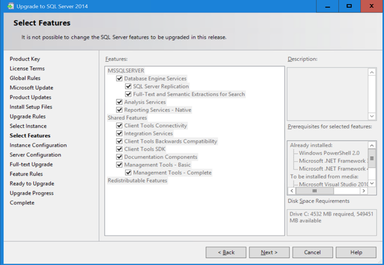Close the Upgrade to SQL Server window
Viewport: 384px width, 265px height.
[372, 6]
